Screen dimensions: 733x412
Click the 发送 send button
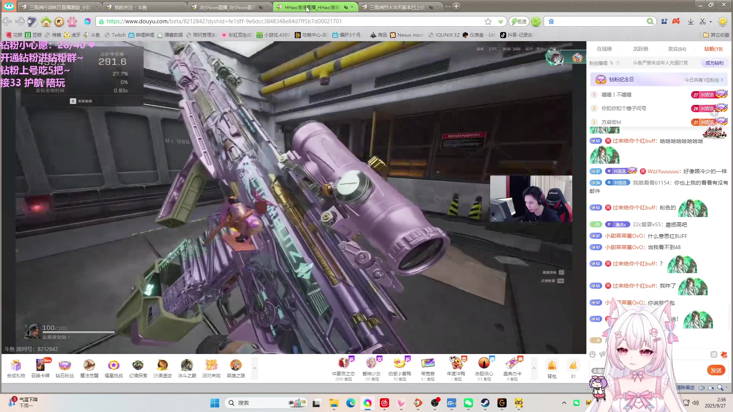pos(716,370)
